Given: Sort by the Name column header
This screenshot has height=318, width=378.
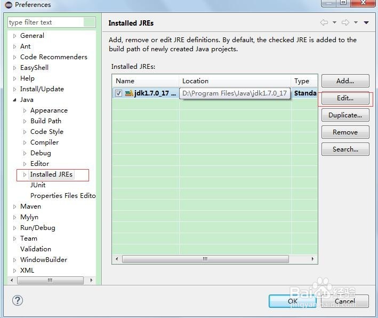Looking at the screenshot, I should [x=146, y=81].
